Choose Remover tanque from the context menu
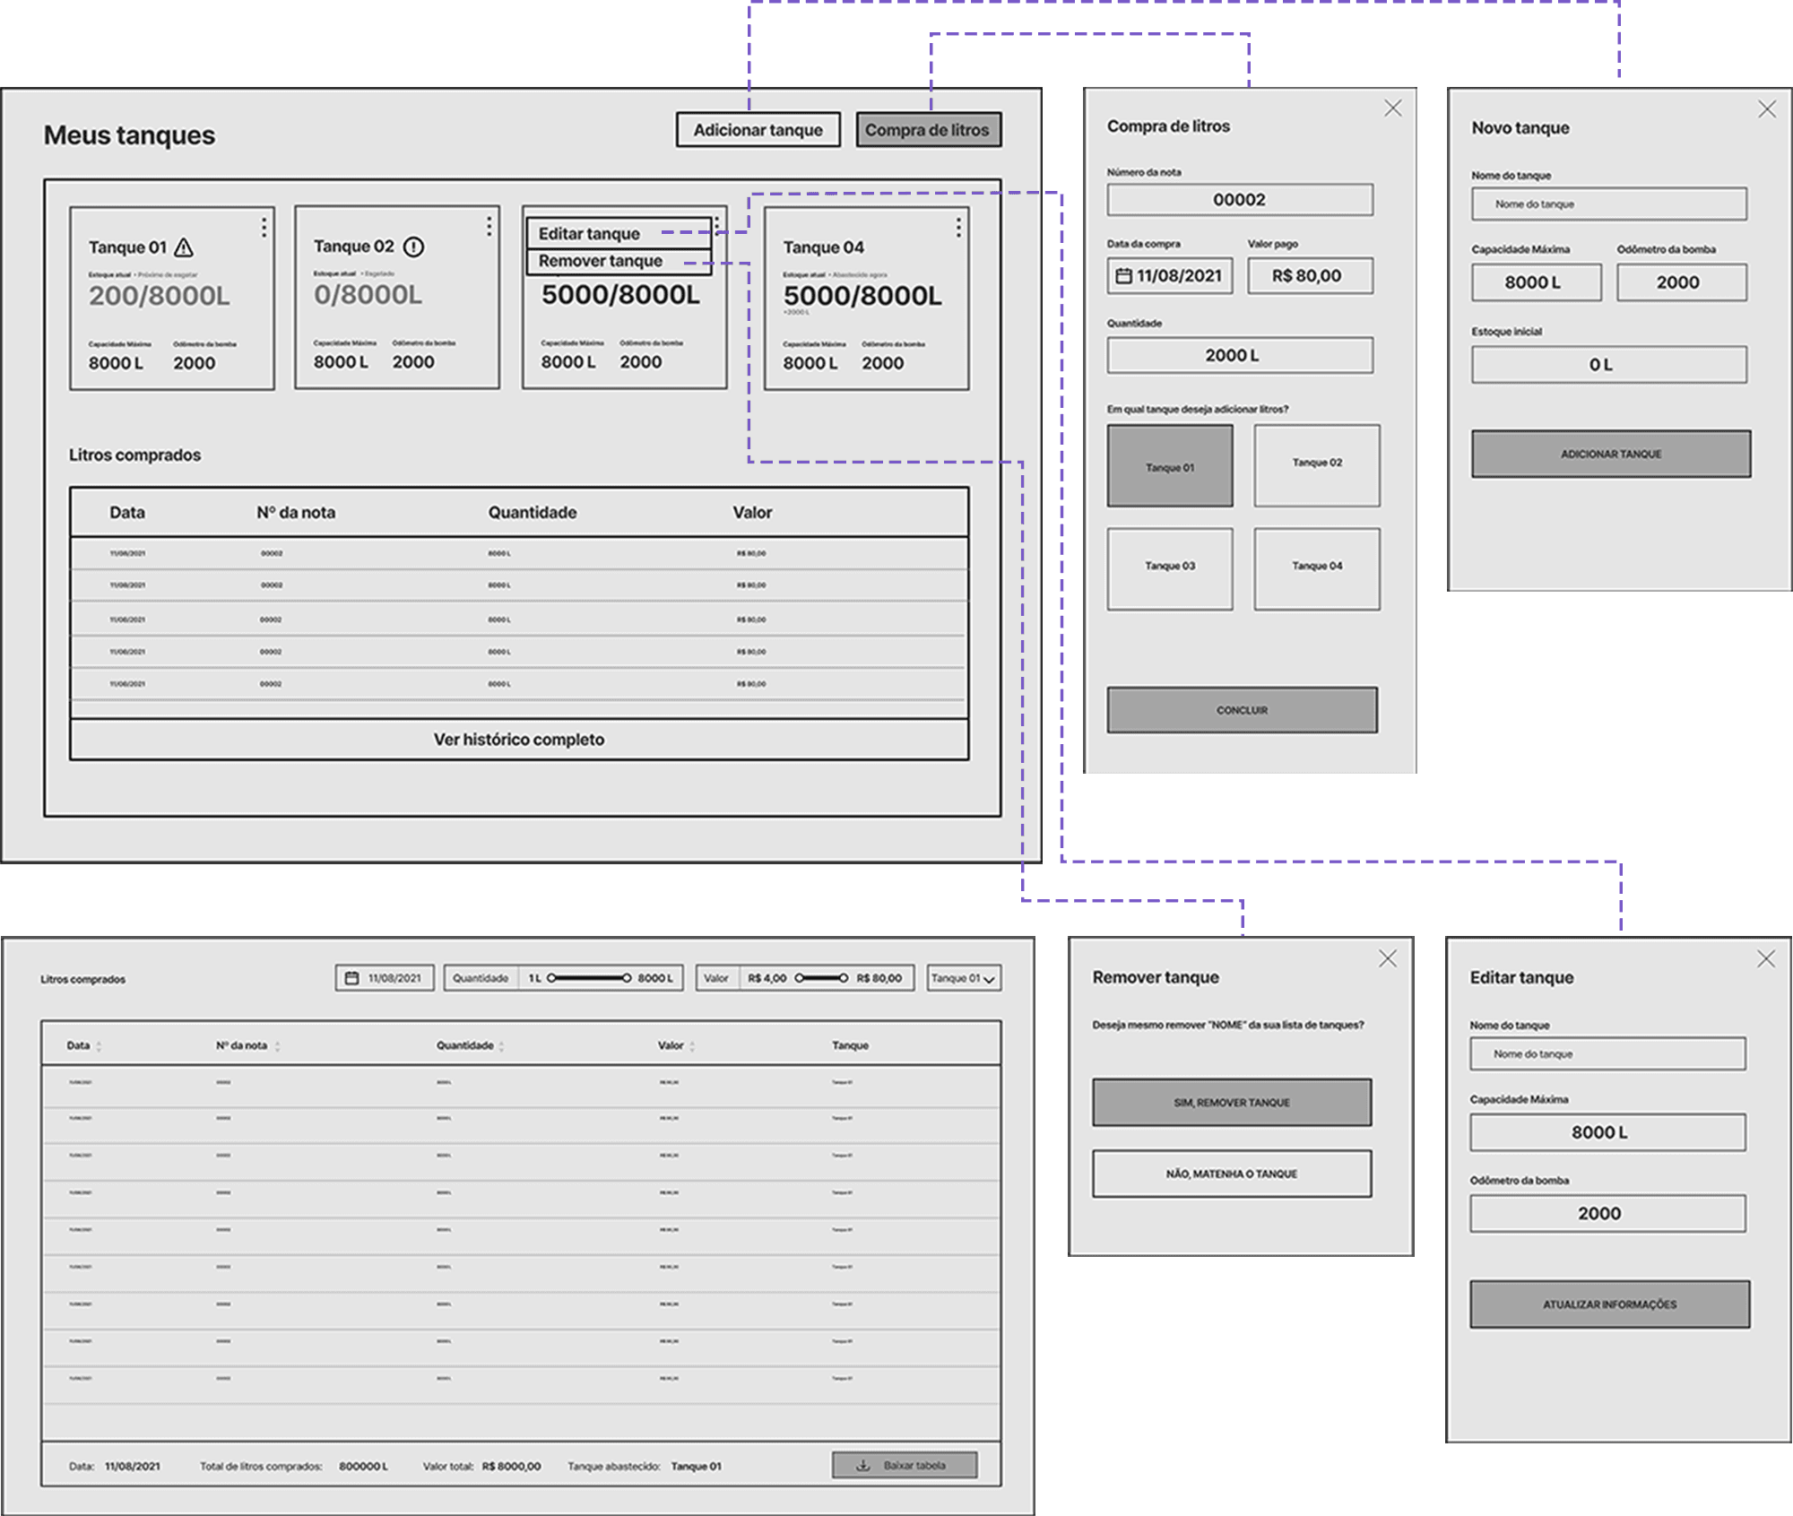The width and height of the screenshot is (1793, 1516). [600, 261]
